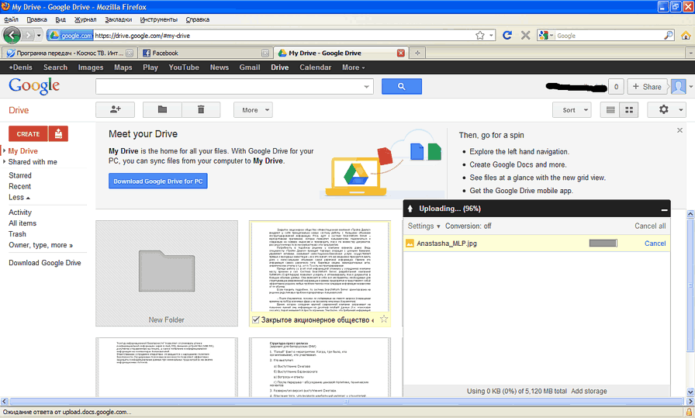Screen dimensions: 695x418
Task: Switch to grid view icon
Action: 629,109
